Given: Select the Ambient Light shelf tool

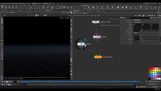Looking at the screenshot, I should [x=141, y=8].
